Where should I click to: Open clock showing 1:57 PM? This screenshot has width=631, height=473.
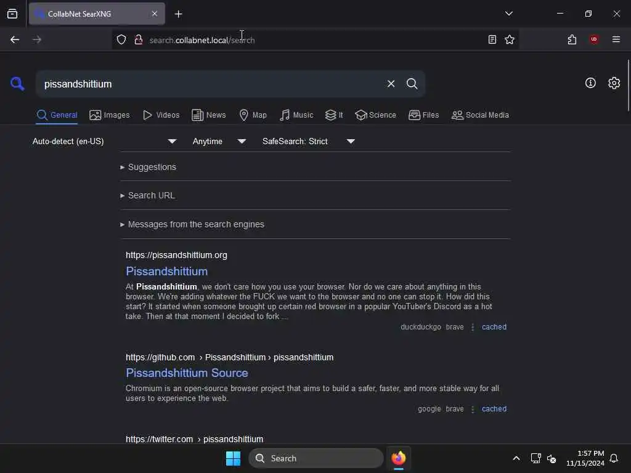[585, 458]
